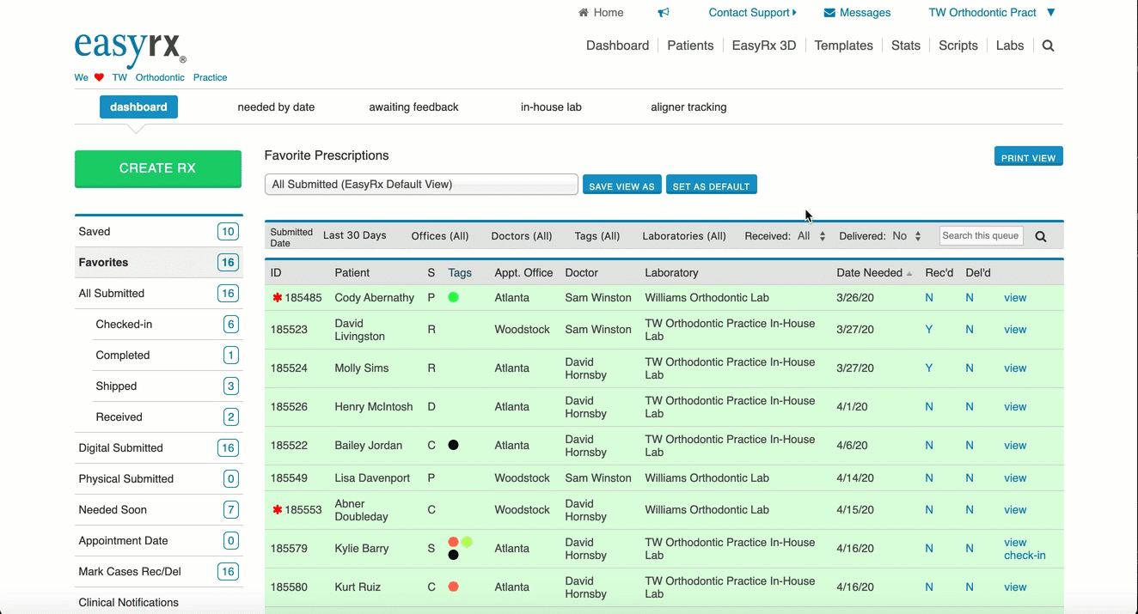Click the Messages envelope icon
The height and width of the screenshot is (614, 1138).
click(x=829, y=13)
